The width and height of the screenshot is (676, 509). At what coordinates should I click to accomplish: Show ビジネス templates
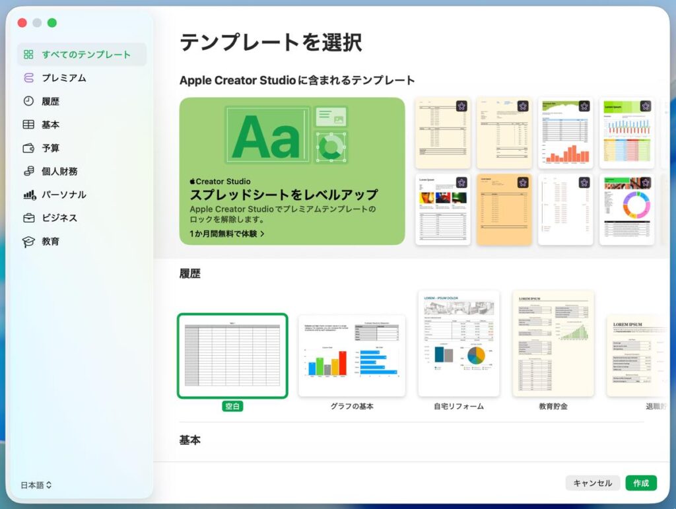click(82, 218)
